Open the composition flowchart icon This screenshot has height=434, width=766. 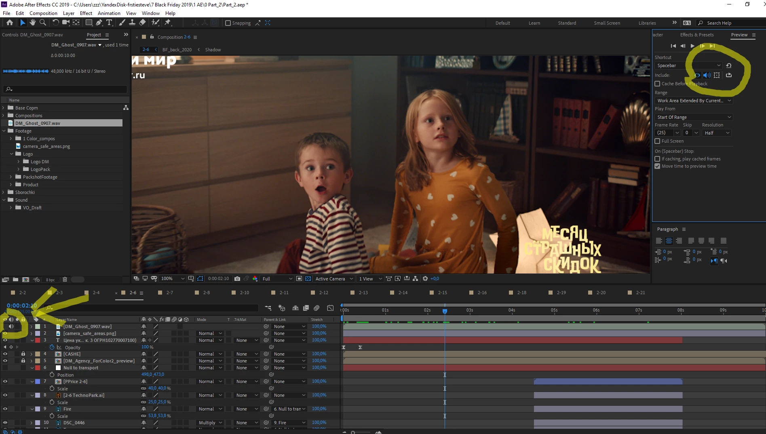pos(415,278)
